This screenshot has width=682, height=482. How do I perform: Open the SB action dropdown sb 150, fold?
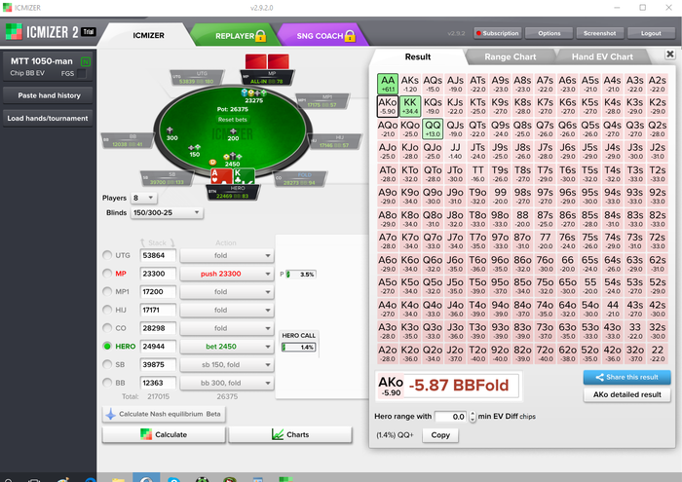(227, 364)
